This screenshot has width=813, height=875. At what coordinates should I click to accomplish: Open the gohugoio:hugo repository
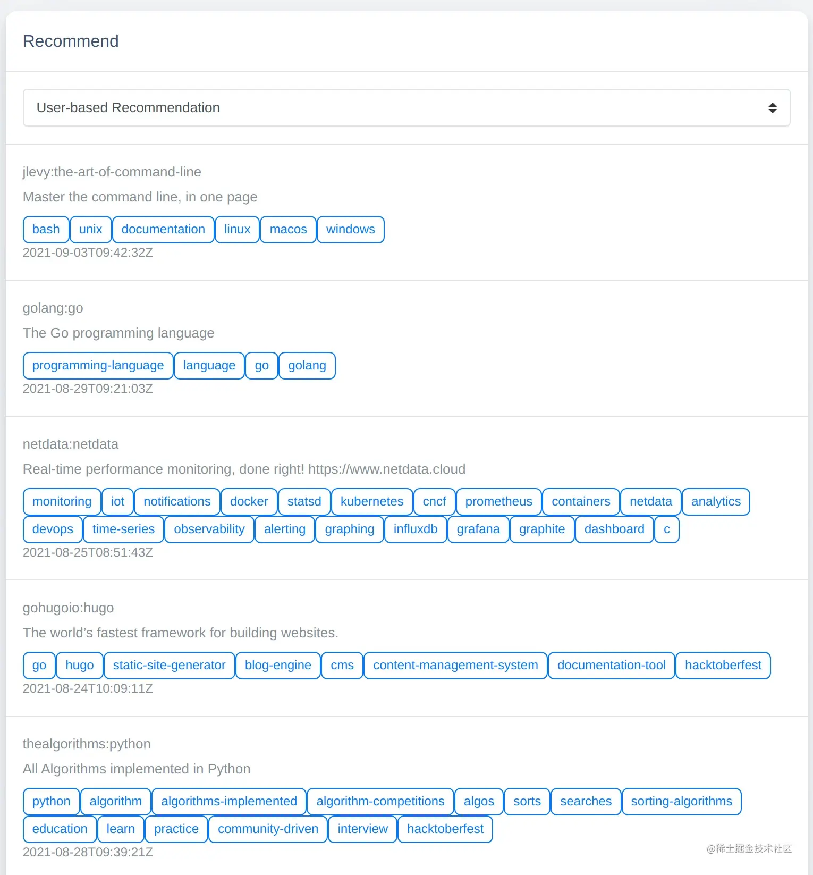(x=68, y=608)
